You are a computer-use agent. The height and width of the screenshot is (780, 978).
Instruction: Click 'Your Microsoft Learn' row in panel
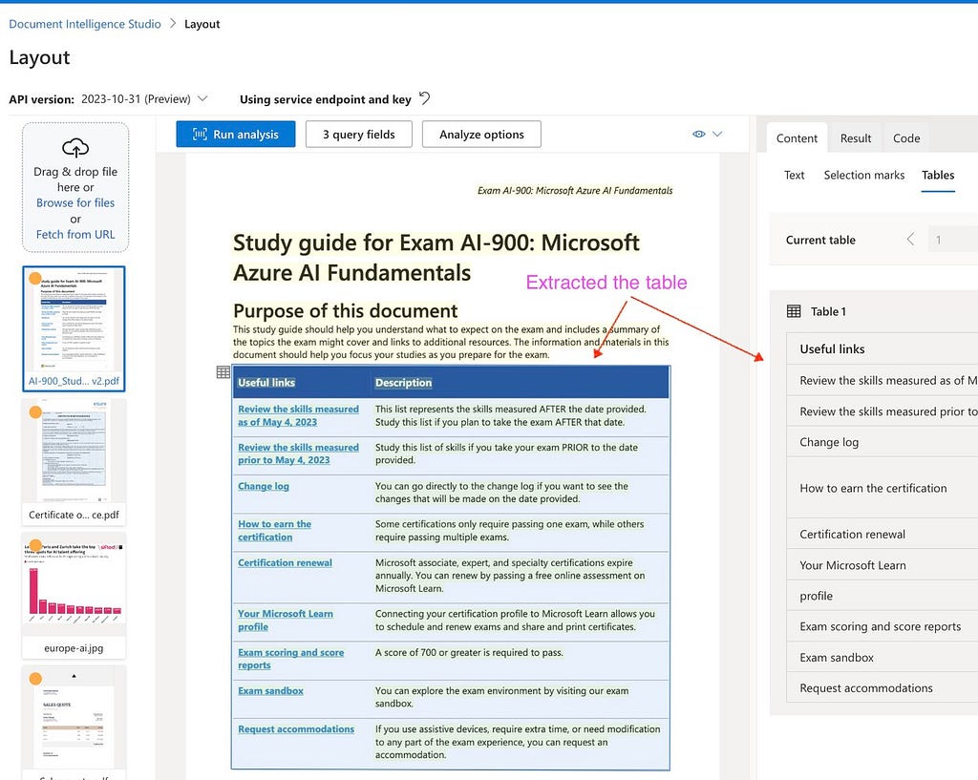(x=882, y=565)
